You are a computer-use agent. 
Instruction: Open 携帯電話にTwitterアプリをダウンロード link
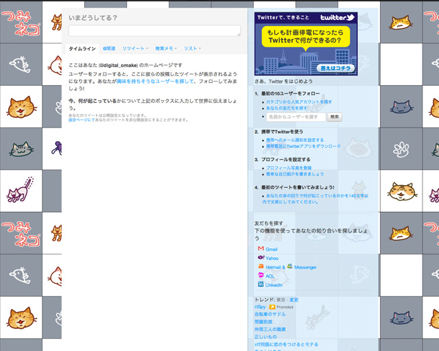303,146
